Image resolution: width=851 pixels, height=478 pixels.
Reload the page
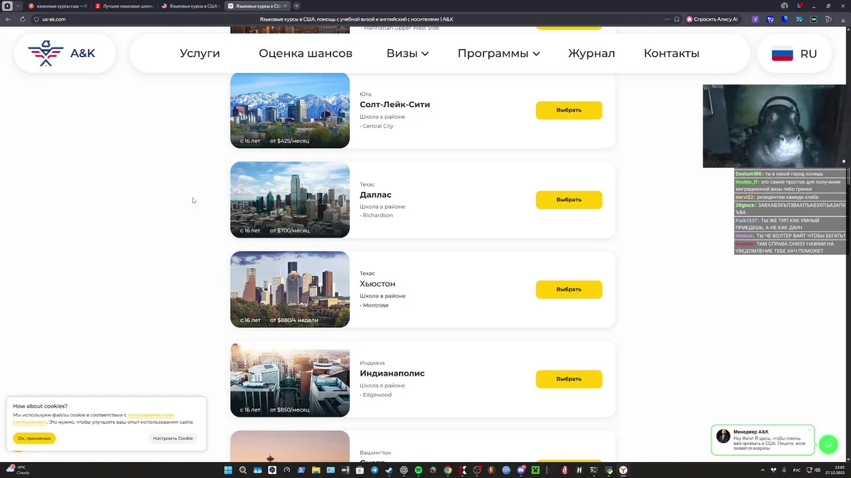[23, 19]
